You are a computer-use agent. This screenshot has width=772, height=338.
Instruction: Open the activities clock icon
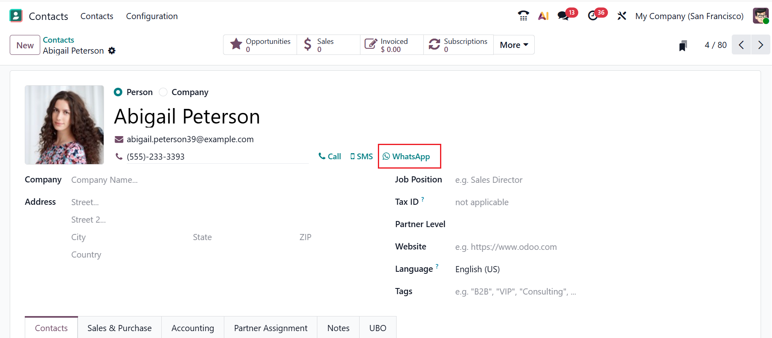(x=593, y=16)
